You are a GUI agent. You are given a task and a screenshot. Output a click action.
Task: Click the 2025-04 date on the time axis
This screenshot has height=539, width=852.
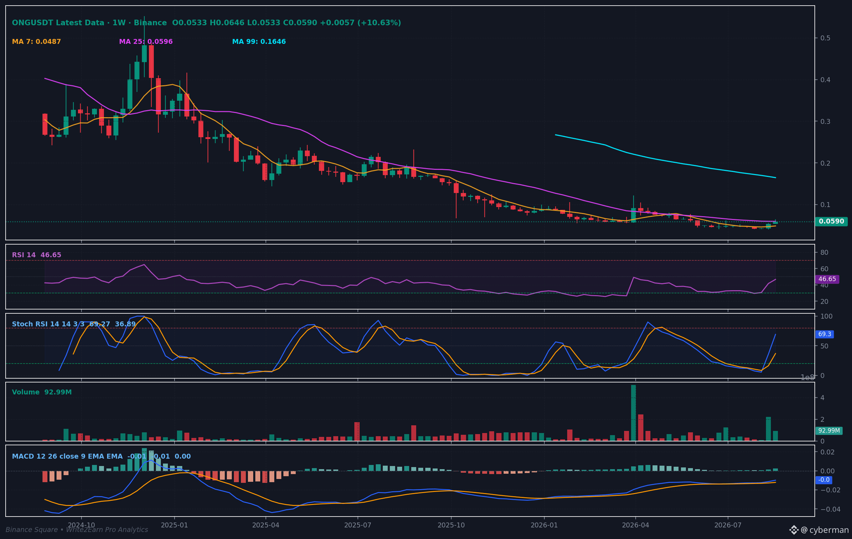[266, 525]
